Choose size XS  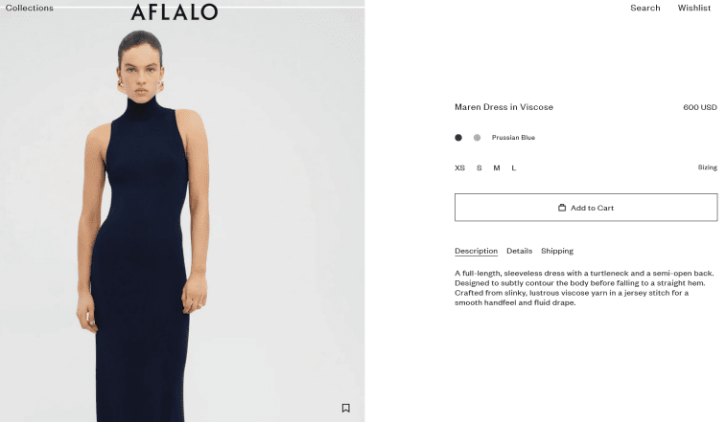point(459,167)
